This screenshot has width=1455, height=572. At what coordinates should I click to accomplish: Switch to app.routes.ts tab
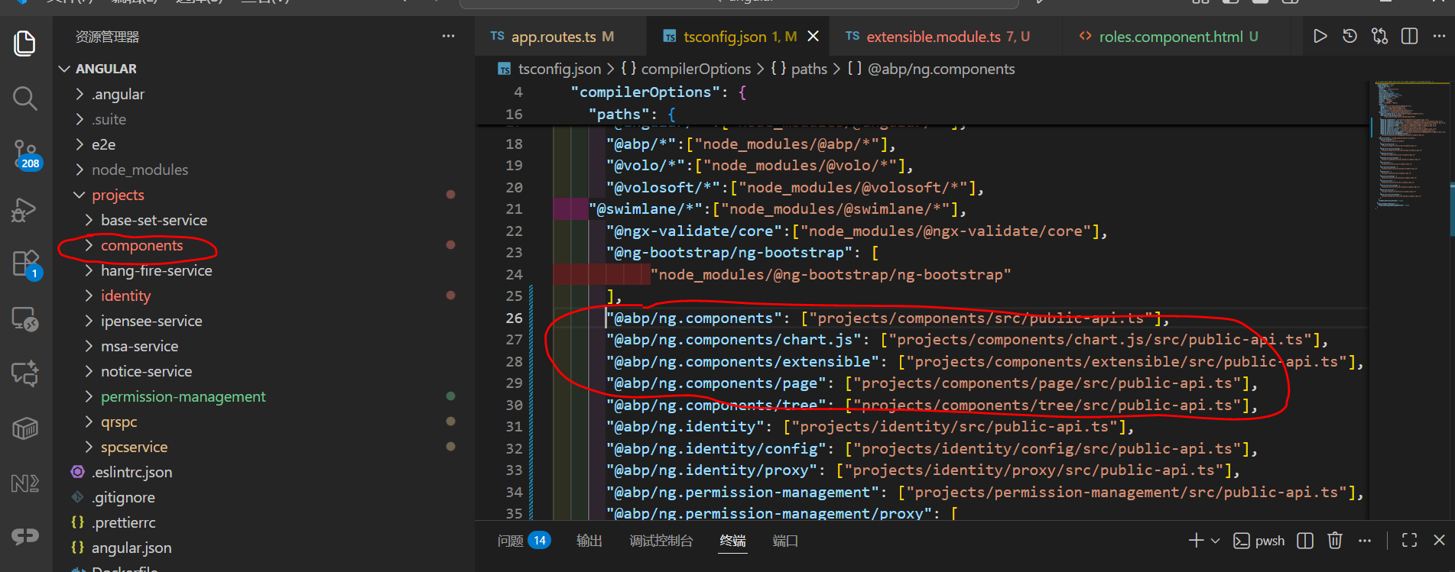point(553,37)
